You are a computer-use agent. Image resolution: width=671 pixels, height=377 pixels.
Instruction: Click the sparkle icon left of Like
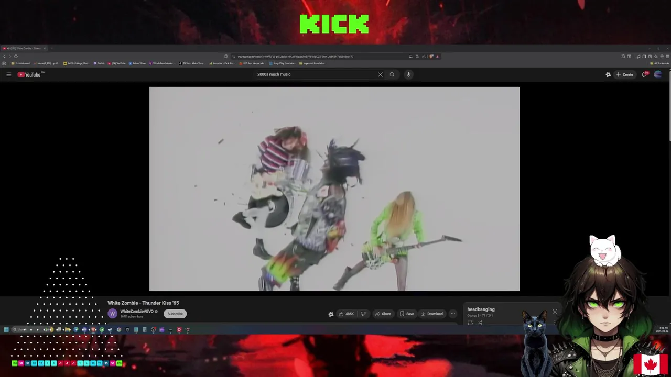pyautogui.click(x=331, y=314)
